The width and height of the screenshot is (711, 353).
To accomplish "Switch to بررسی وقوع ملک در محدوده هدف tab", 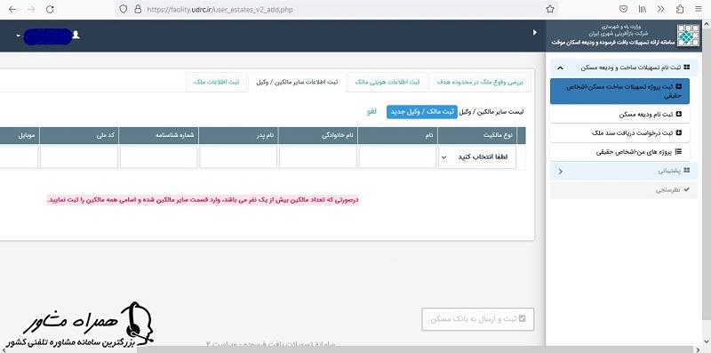I will [x=480, y=82].
